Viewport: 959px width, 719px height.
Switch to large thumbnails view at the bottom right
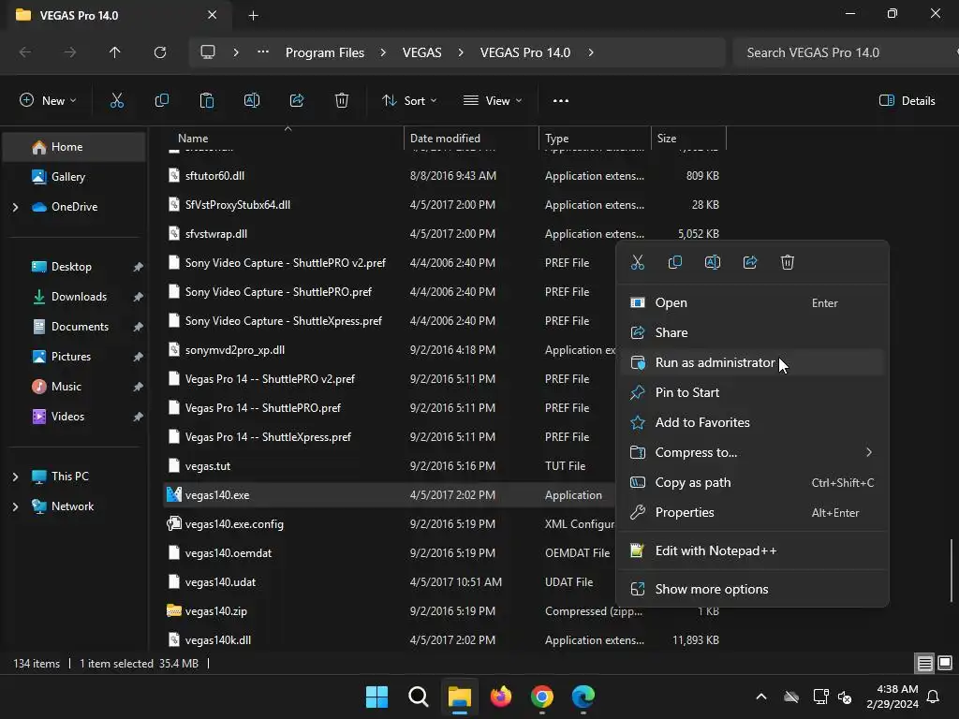click(945, 663)
